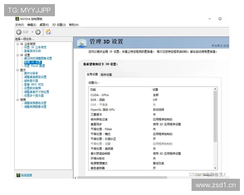This screenshot has height=195, width=244.
Task: Collapse the 显示 tree node
Action: click(17, 70)
